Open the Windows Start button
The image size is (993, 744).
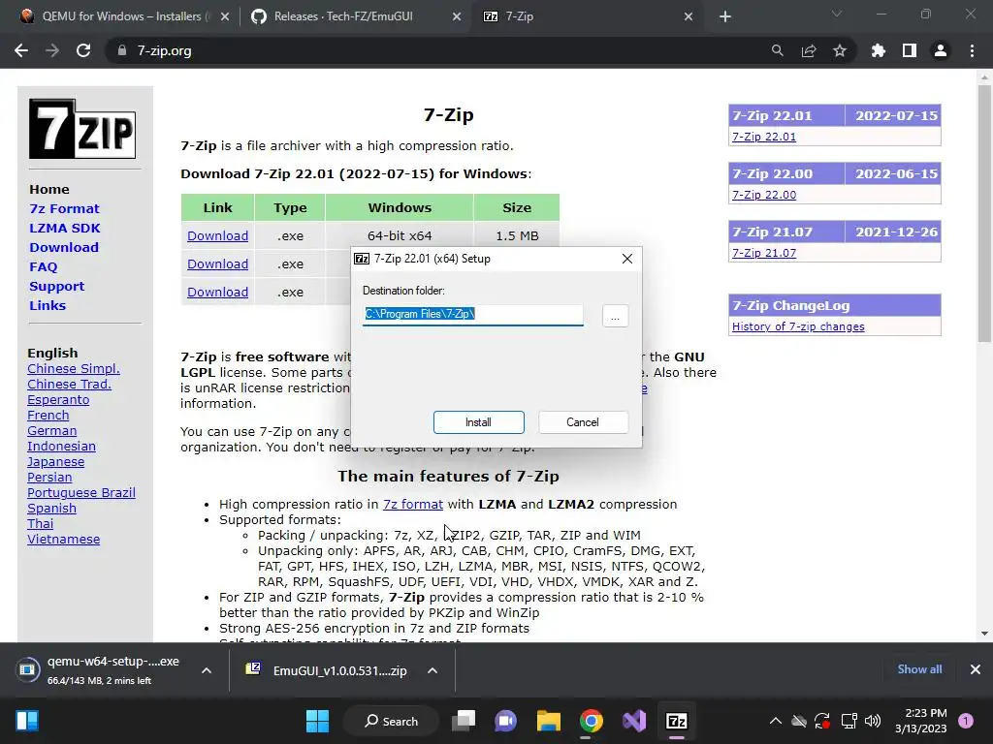(317, 721)
